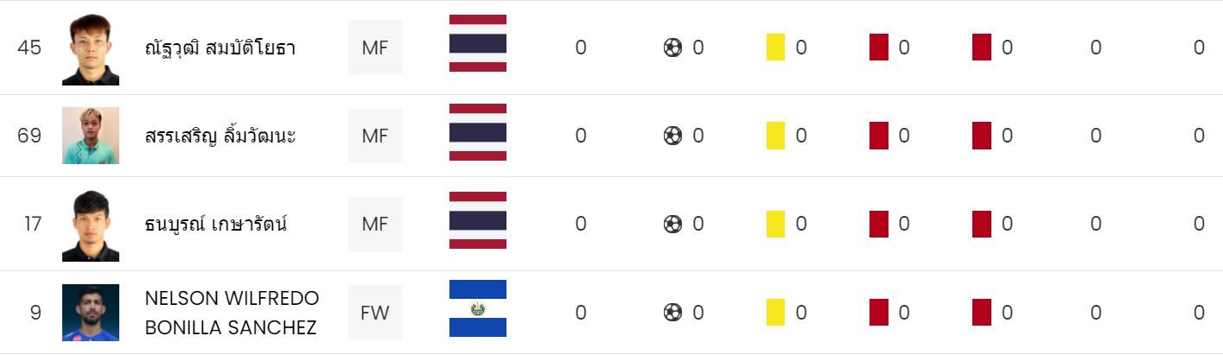
Task: Click the FW position badge
Action: click(375, 313)
